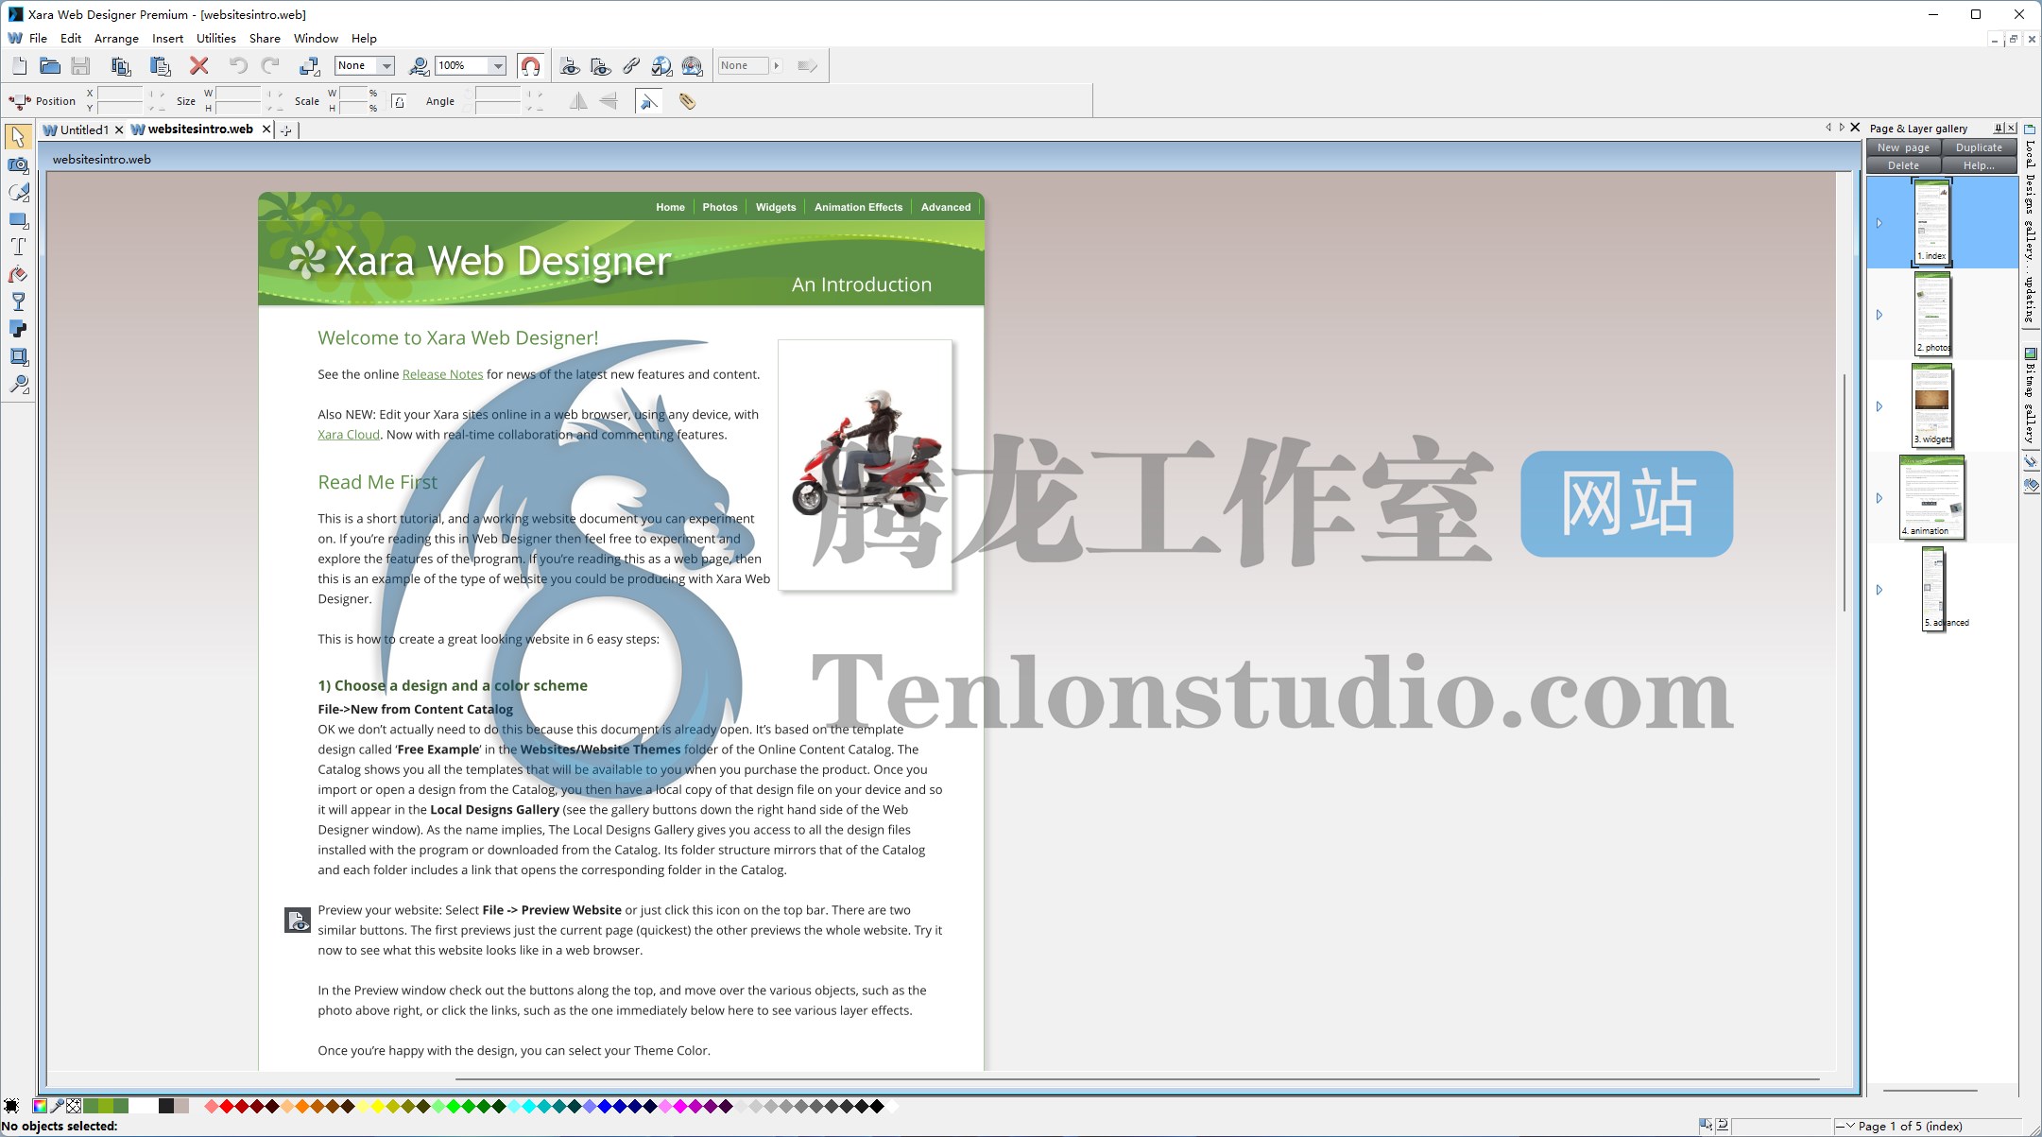This screenshot has width=2042, height=1137.
Task: Click the Release Notes link
Action: [x=442, y=374]
